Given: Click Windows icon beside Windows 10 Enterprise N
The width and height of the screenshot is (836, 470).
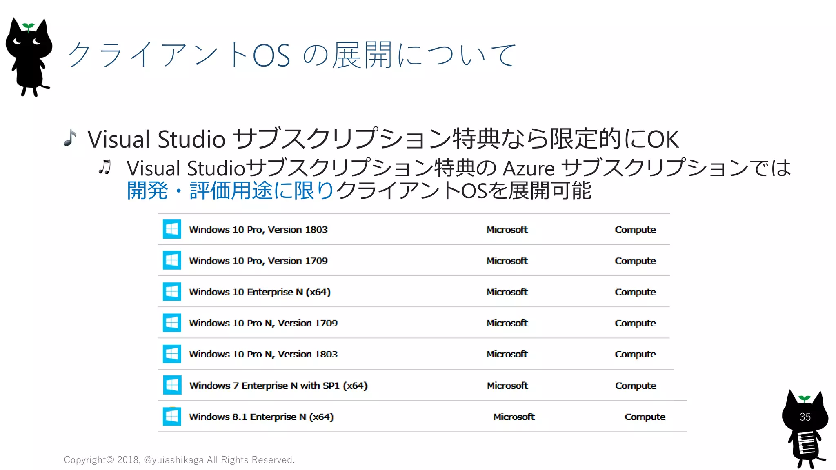Looking at the screenshot, I should tap(172, 292).
